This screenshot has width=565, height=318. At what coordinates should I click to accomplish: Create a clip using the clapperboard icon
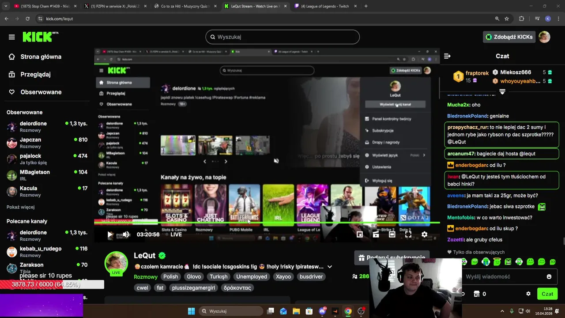376,235
